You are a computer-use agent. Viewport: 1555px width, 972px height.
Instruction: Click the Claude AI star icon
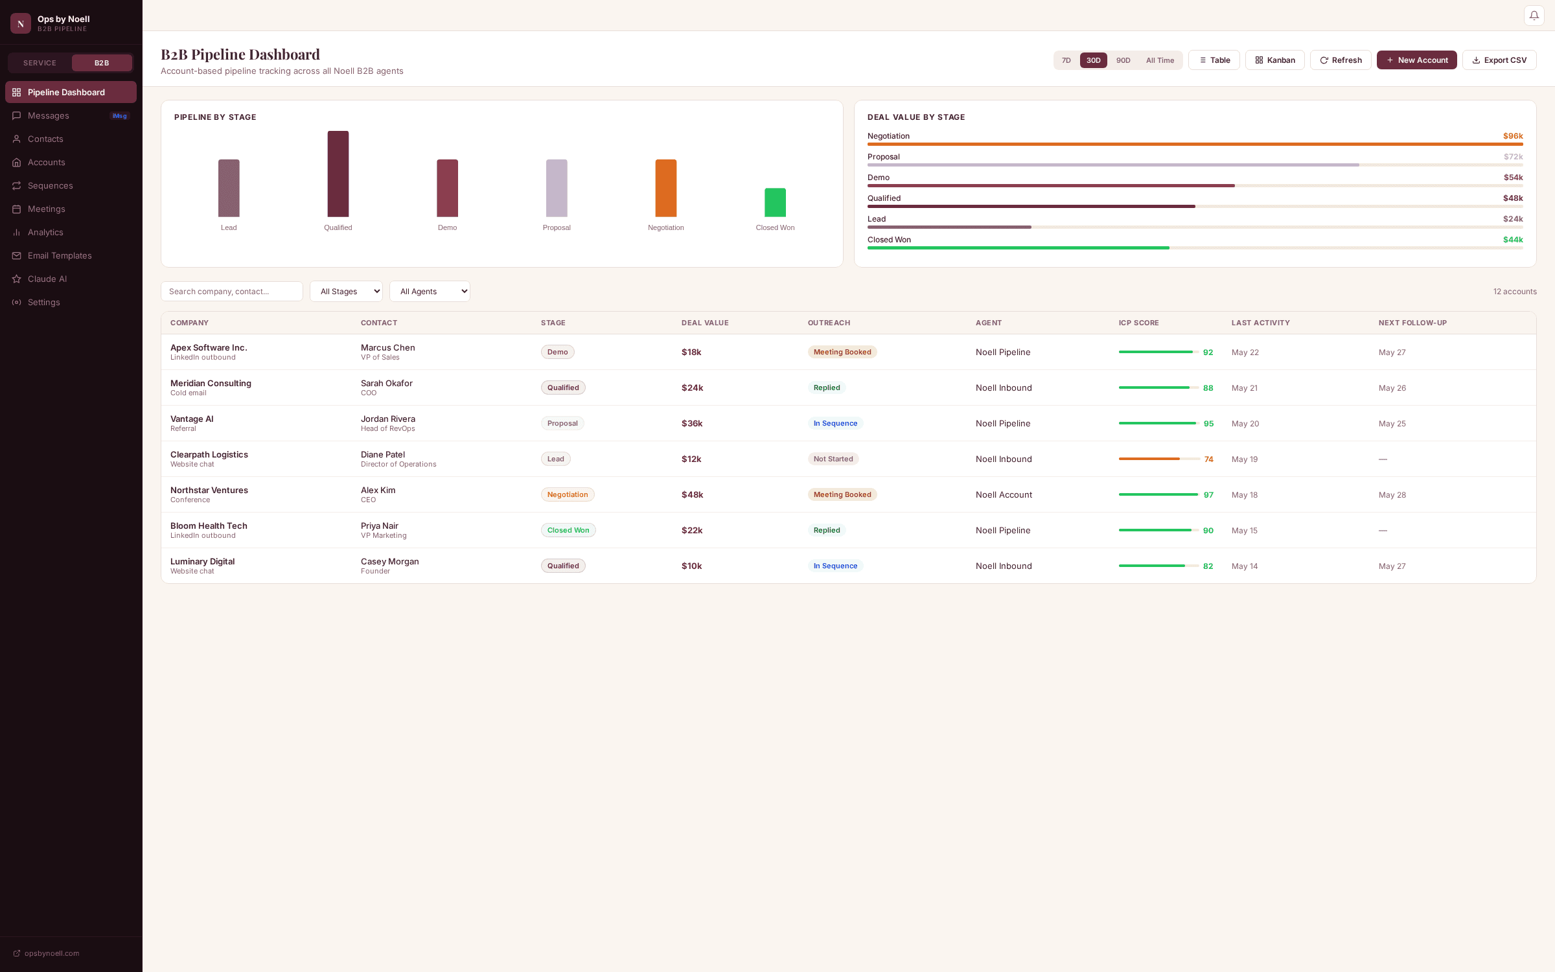tap(17, 279)
